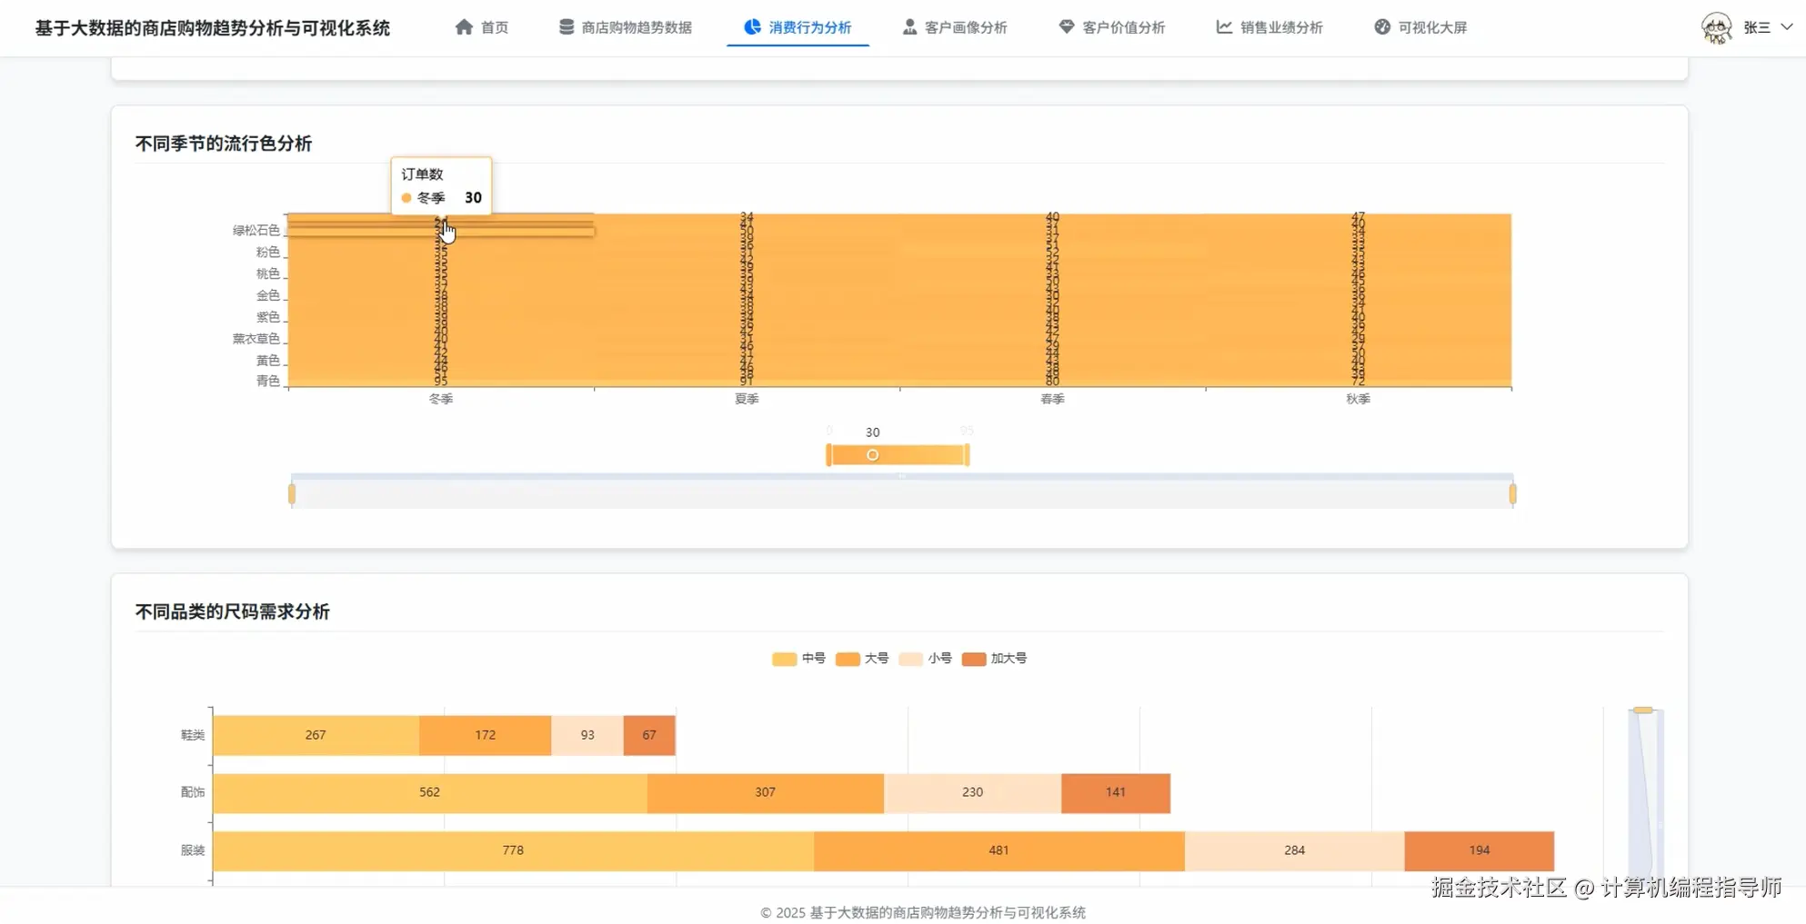Viewport: 1806px width, 924px height.
Task: Click the database icon for 商店购物趋势数据
Action: [x=567, y=27]
